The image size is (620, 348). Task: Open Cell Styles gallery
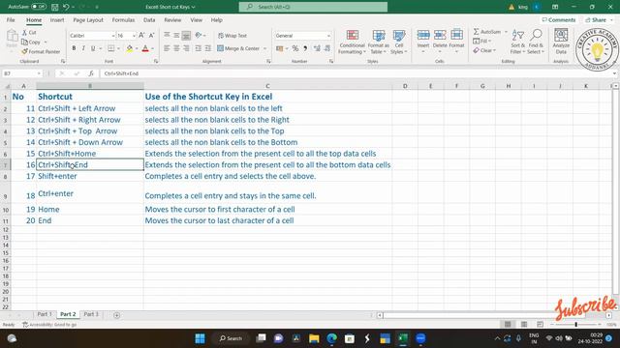(398, 42)
